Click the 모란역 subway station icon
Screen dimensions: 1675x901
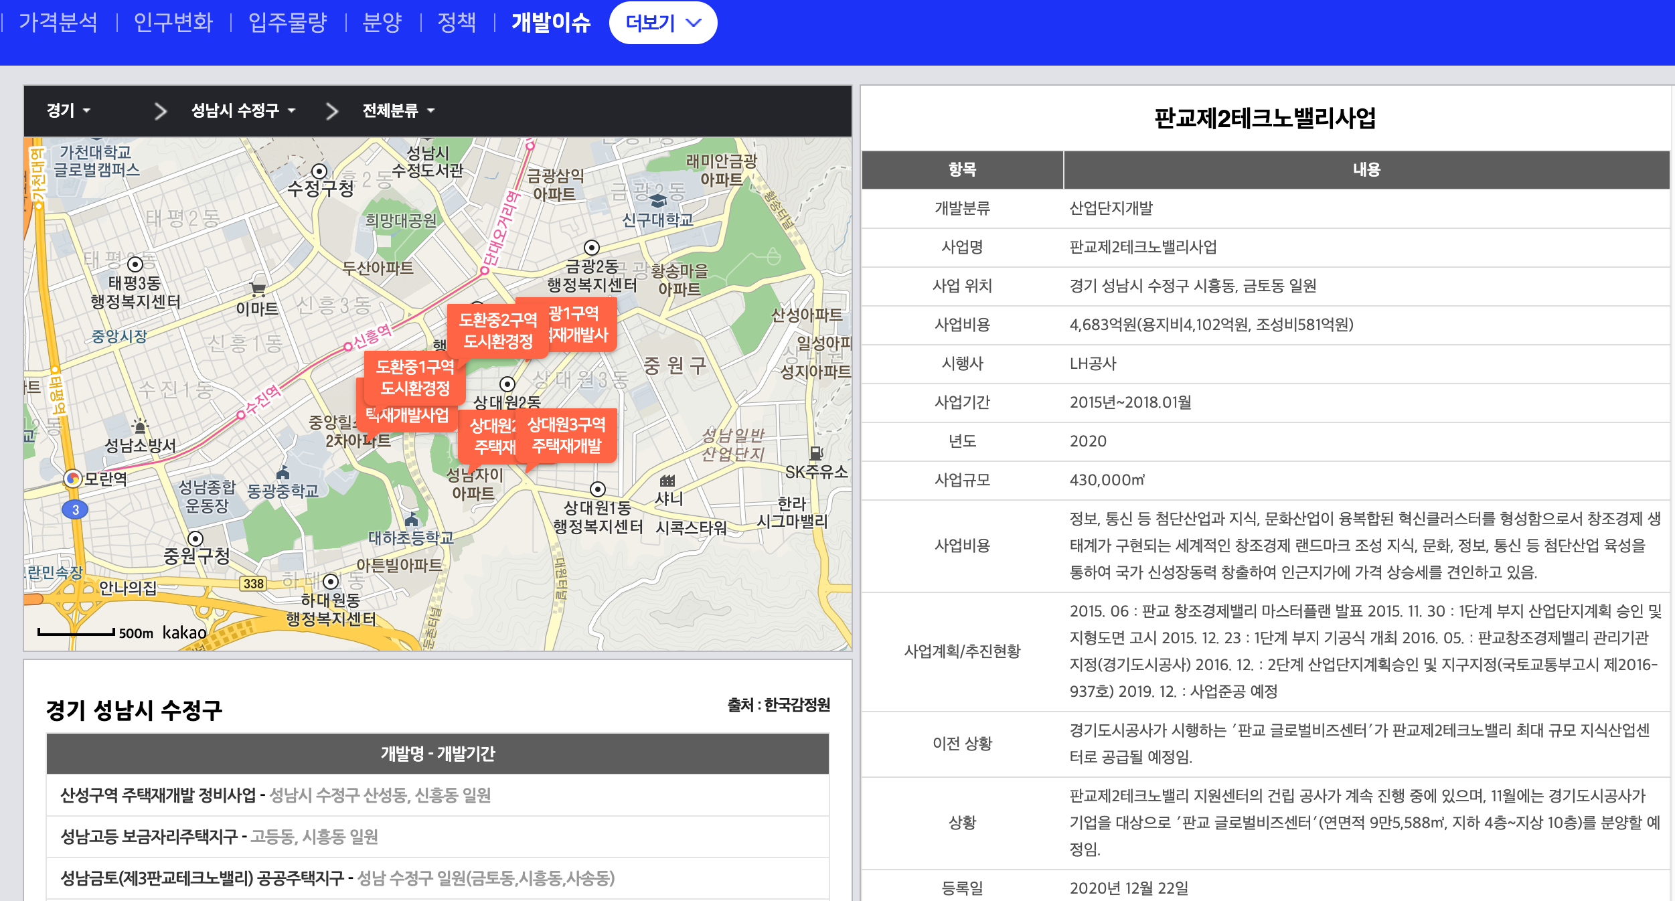[72, 478]
